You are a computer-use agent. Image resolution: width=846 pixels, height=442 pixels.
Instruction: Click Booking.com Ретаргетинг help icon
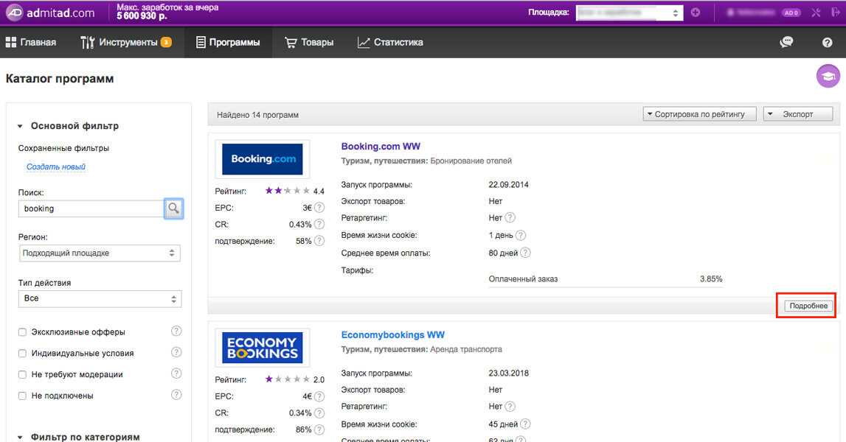510,218
